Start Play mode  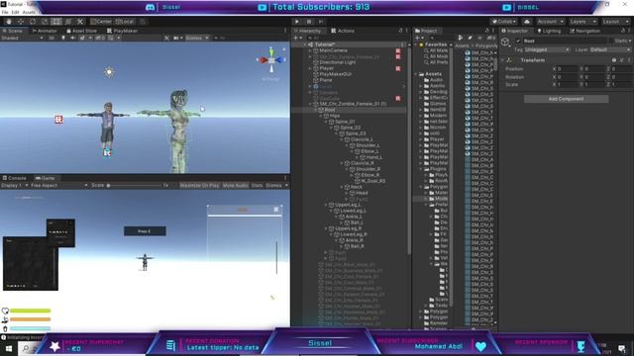click(x=297, y=22)
